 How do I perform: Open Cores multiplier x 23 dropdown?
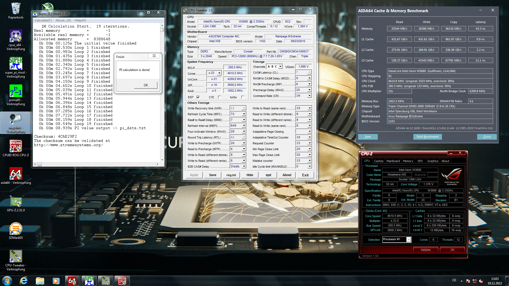point(220,73)
